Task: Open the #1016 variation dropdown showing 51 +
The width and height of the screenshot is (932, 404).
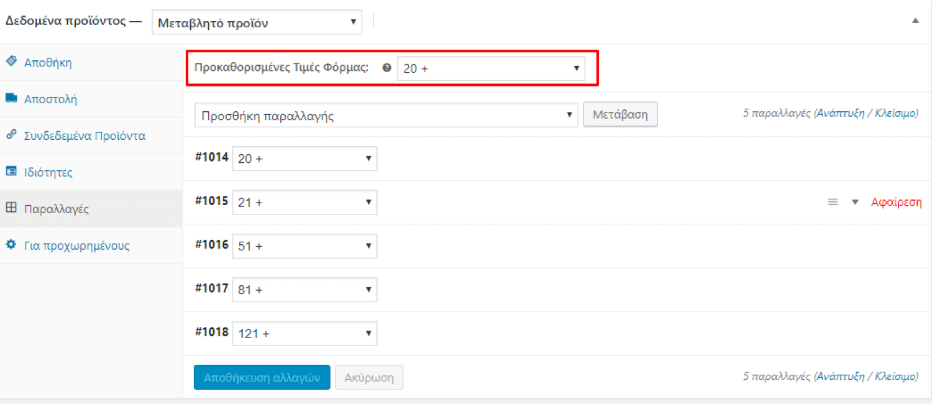Action: [304, 246]
